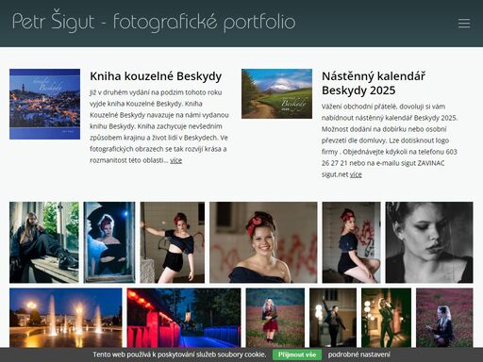Viewport: 483px width, 362px height.
Task: Accept all cookies with Přijmout vše
Action: [297, 354]
